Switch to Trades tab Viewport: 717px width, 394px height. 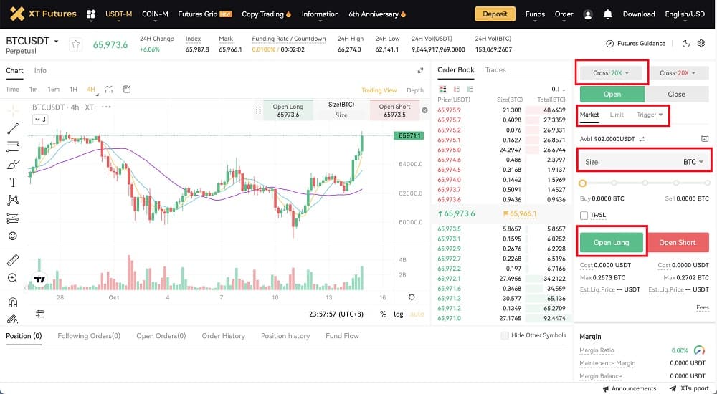click(x=495, y=70)
